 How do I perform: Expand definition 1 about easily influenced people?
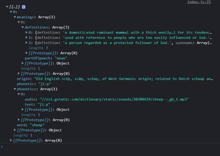coord(27,38)
